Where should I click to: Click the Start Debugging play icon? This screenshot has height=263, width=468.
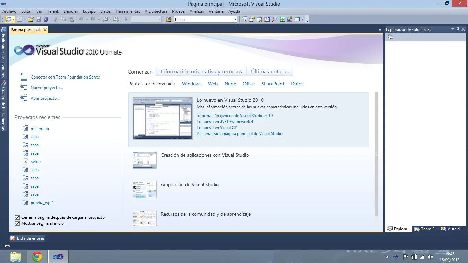[126, 20]
